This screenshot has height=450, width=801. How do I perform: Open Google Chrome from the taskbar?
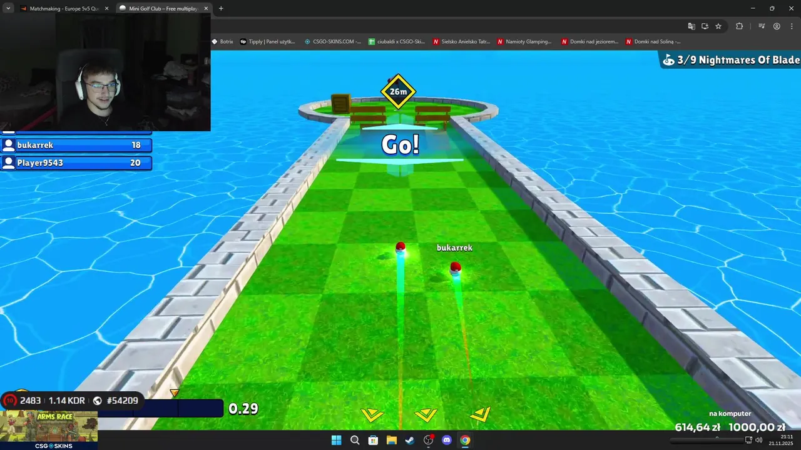coord(465,440)
